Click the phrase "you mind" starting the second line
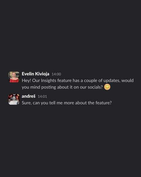This screenshot has height=177, width=141. [x=31, y=87]
